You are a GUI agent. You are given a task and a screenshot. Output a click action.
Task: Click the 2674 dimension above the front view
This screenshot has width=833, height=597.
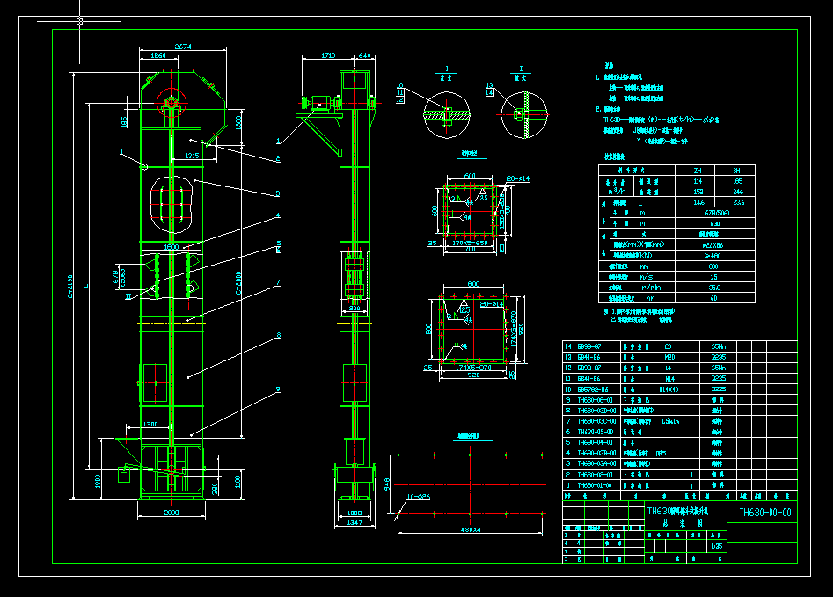[183, 47]
